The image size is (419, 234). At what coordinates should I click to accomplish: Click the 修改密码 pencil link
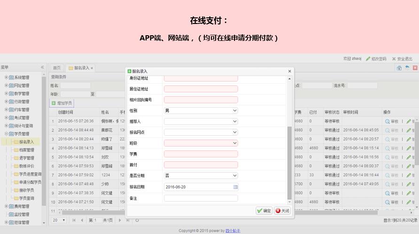pyautogui.click(x=376, y=59)
